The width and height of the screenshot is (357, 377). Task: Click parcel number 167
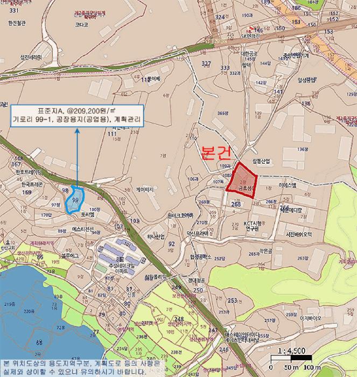tap(16, 164)
